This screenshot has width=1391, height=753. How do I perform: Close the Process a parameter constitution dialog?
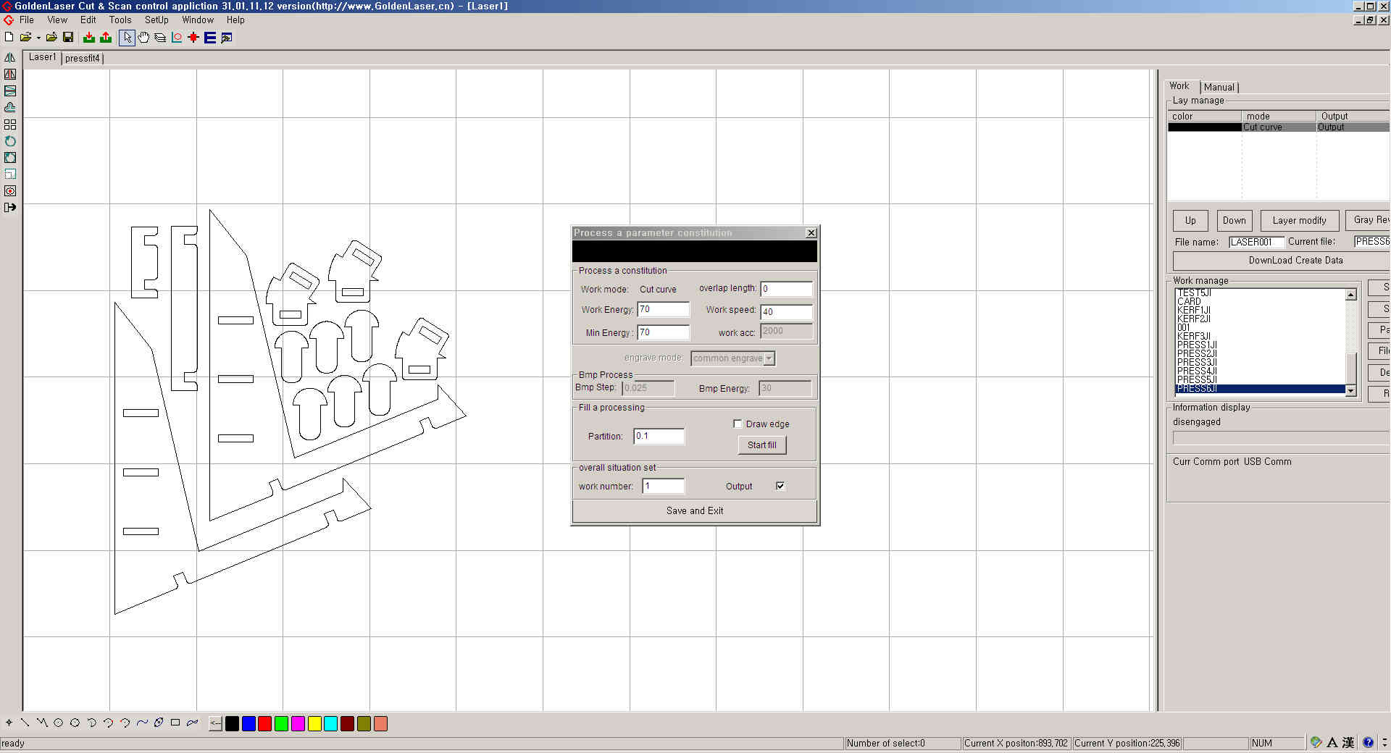pos(811,232)
